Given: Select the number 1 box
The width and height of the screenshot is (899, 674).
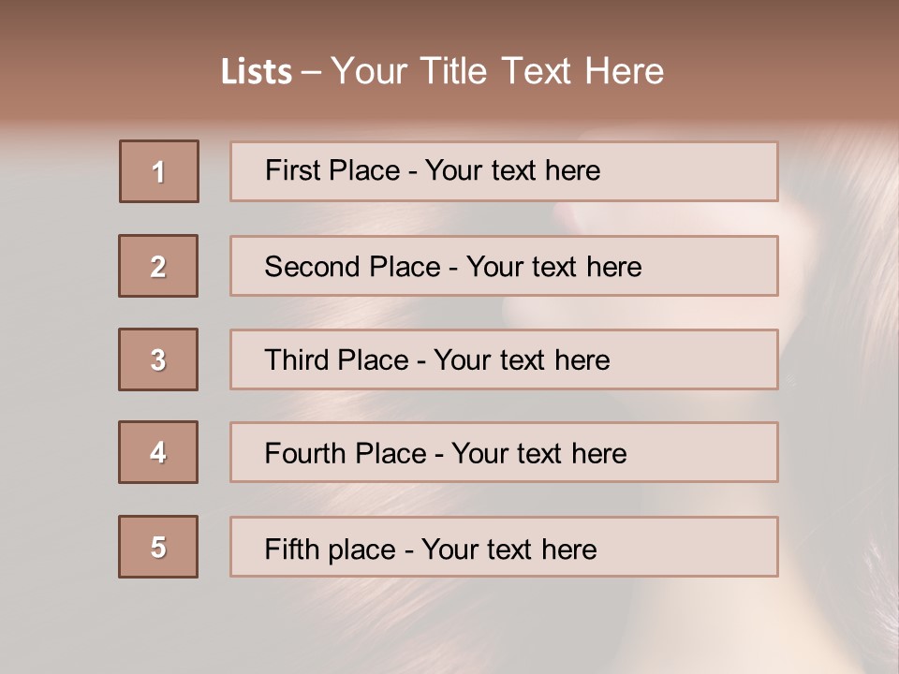Looking at the screenshot, I should [x=159, y=171].
